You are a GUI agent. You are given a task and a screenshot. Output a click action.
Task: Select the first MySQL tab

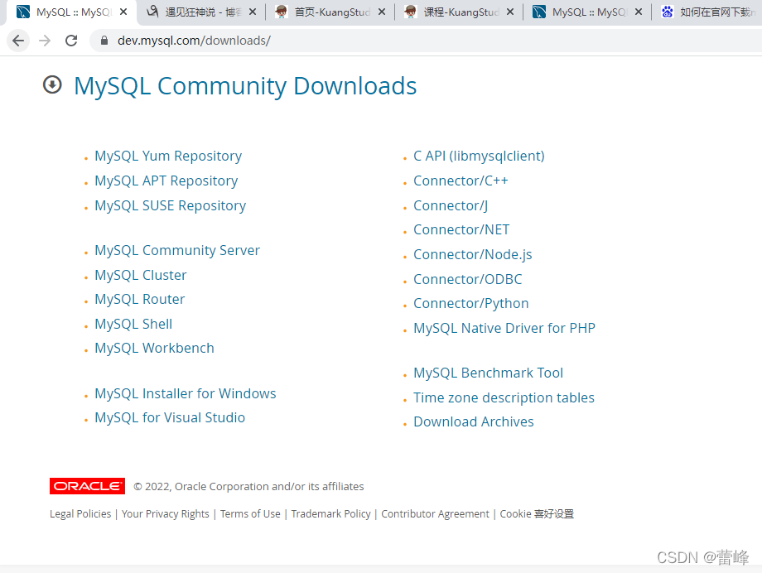coord(72,12)
